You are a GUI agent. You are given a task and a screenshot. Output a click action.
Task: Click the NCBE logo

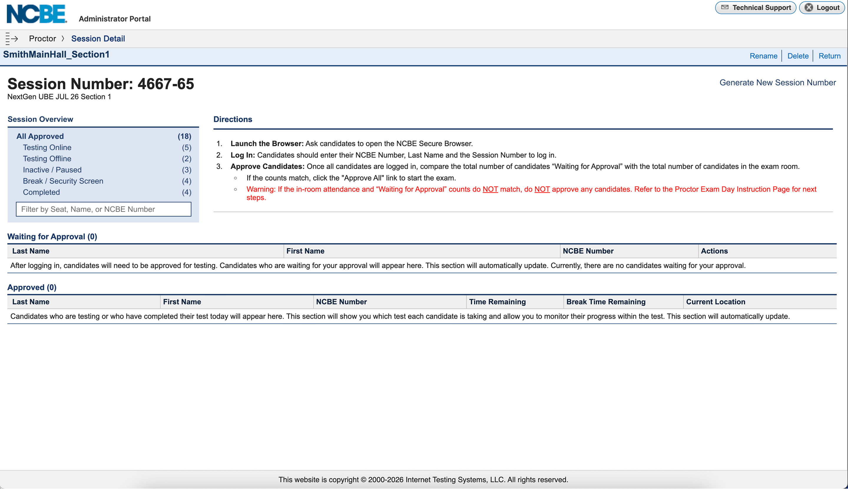click(x=37, y=14)
